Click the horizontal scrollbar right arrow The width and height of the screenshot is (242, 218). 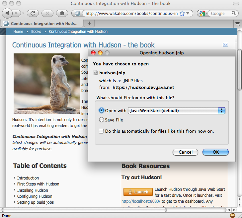[x=234, y=210]
